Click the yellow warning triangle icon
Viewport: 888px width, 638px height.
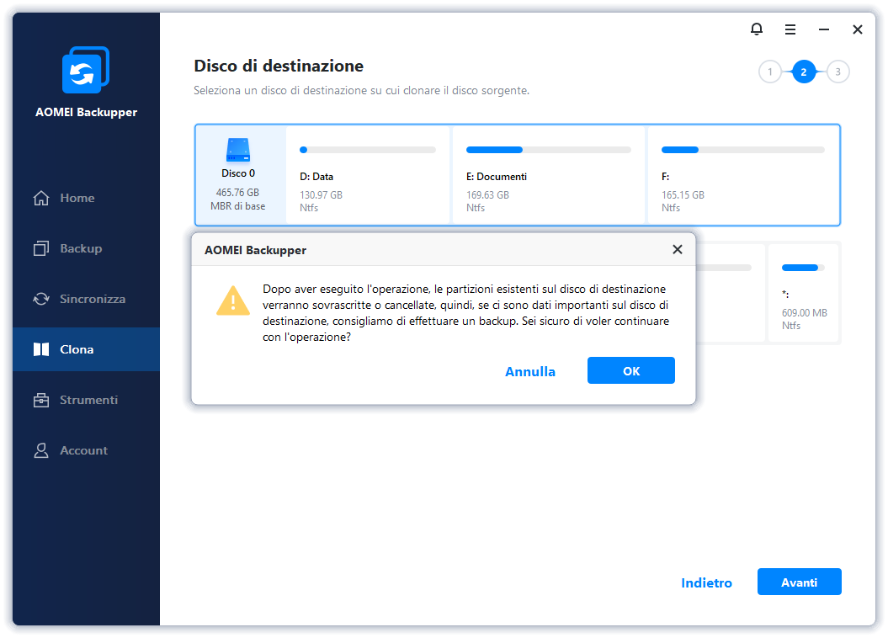tap(233, 300)
